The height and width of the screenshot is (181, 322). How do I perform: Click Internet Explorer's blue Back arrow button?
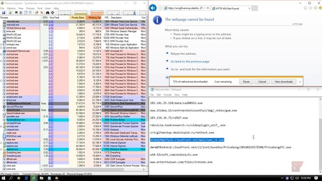pos(153,8)
